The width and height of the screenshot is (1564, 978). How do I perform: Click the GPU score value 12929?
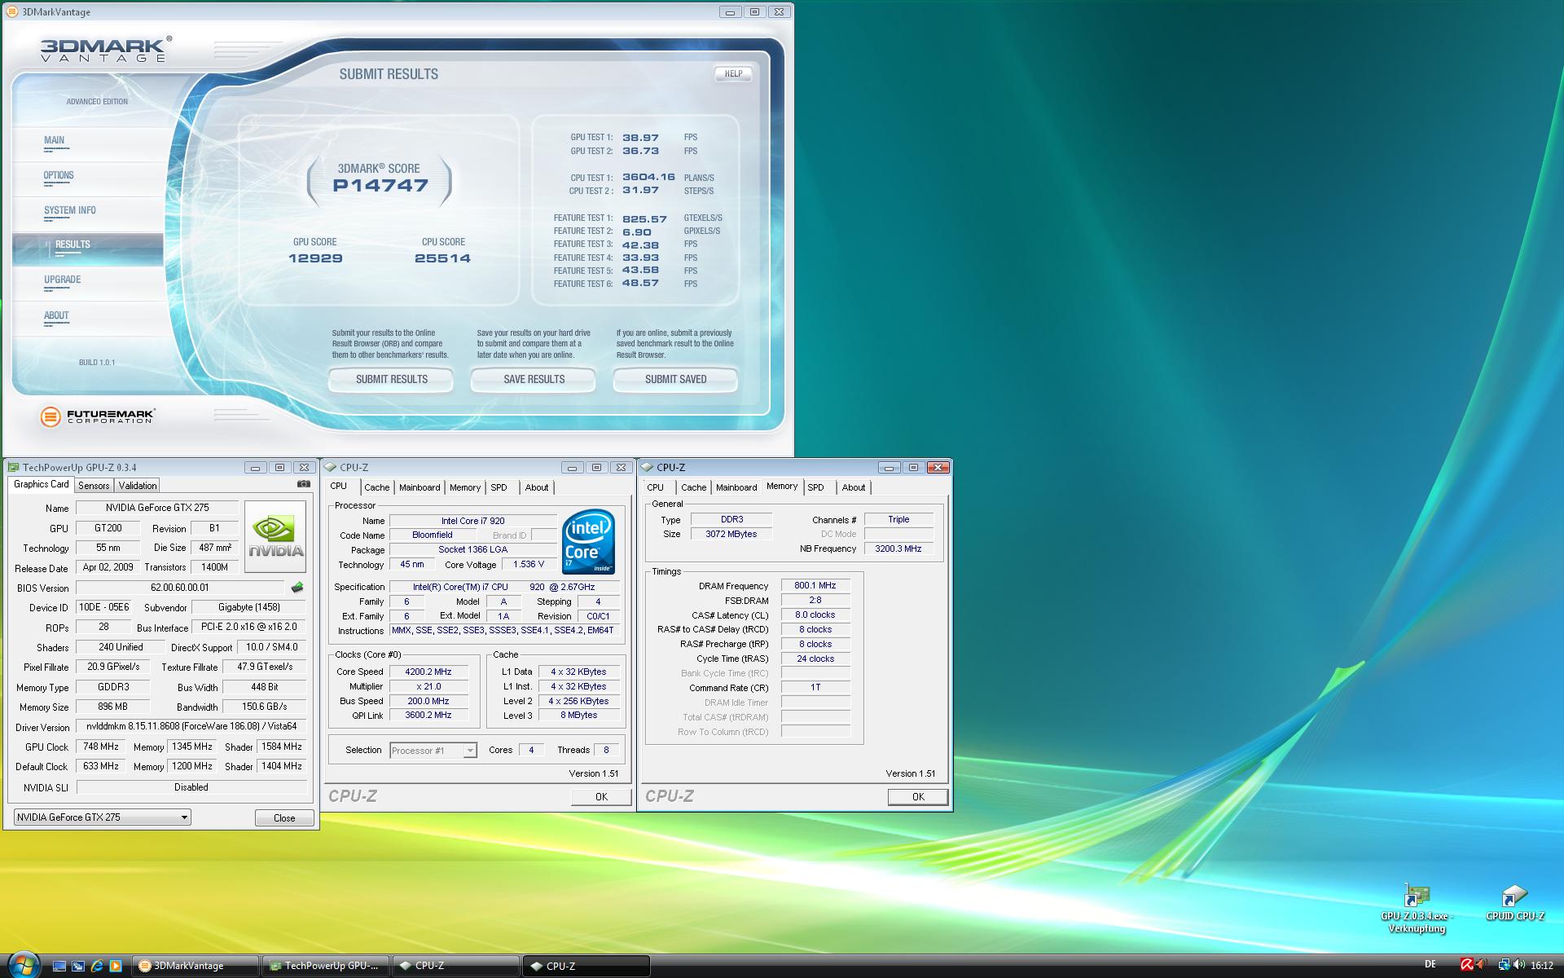tap(315, 258)
